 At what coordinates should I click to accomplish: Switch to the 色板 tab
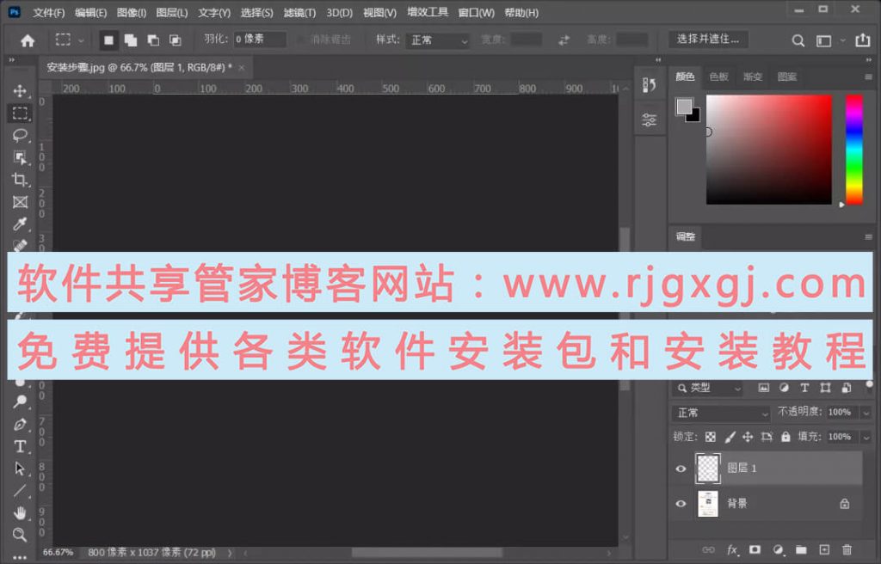pos(718,77)
